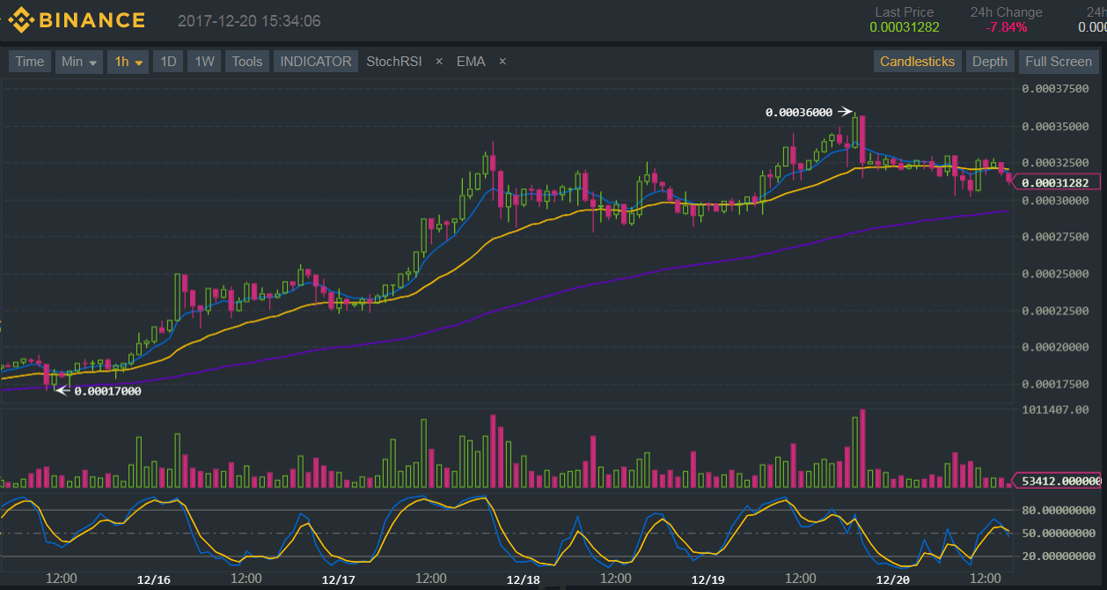Click the Last Price value 0.00031282
This screenshot has height=590, width=1107.
click(x=905, y=27)
